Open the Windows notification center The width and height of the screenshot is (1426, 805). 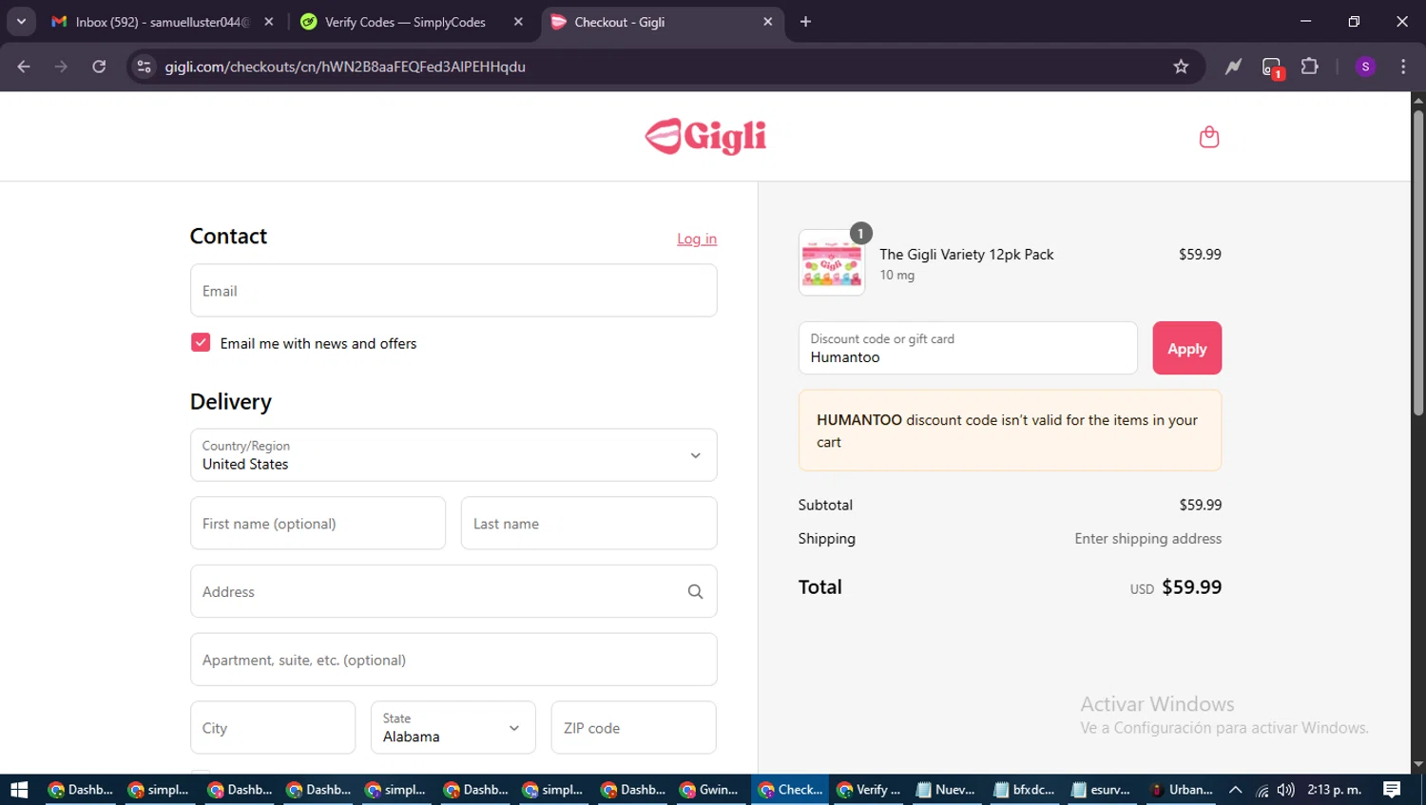coord(1392,790)
